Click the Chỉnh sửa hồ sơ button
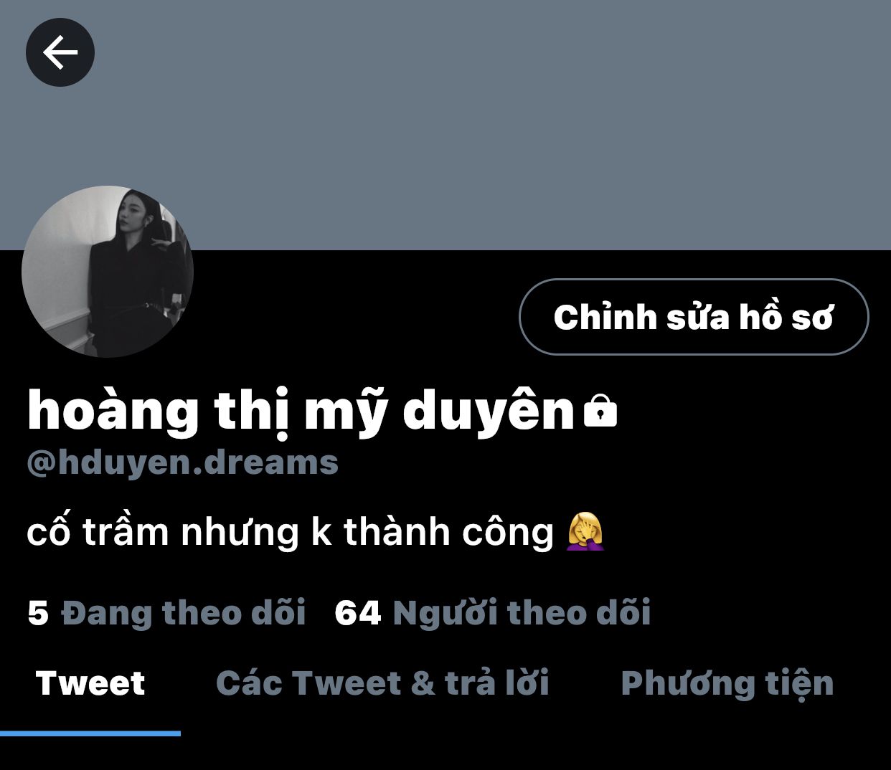The image size is (891, 770). pyautogui.click(x=694, y=317)
